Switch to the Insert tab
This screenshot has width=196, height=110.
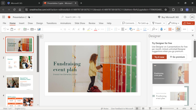(x=22, y=23)
